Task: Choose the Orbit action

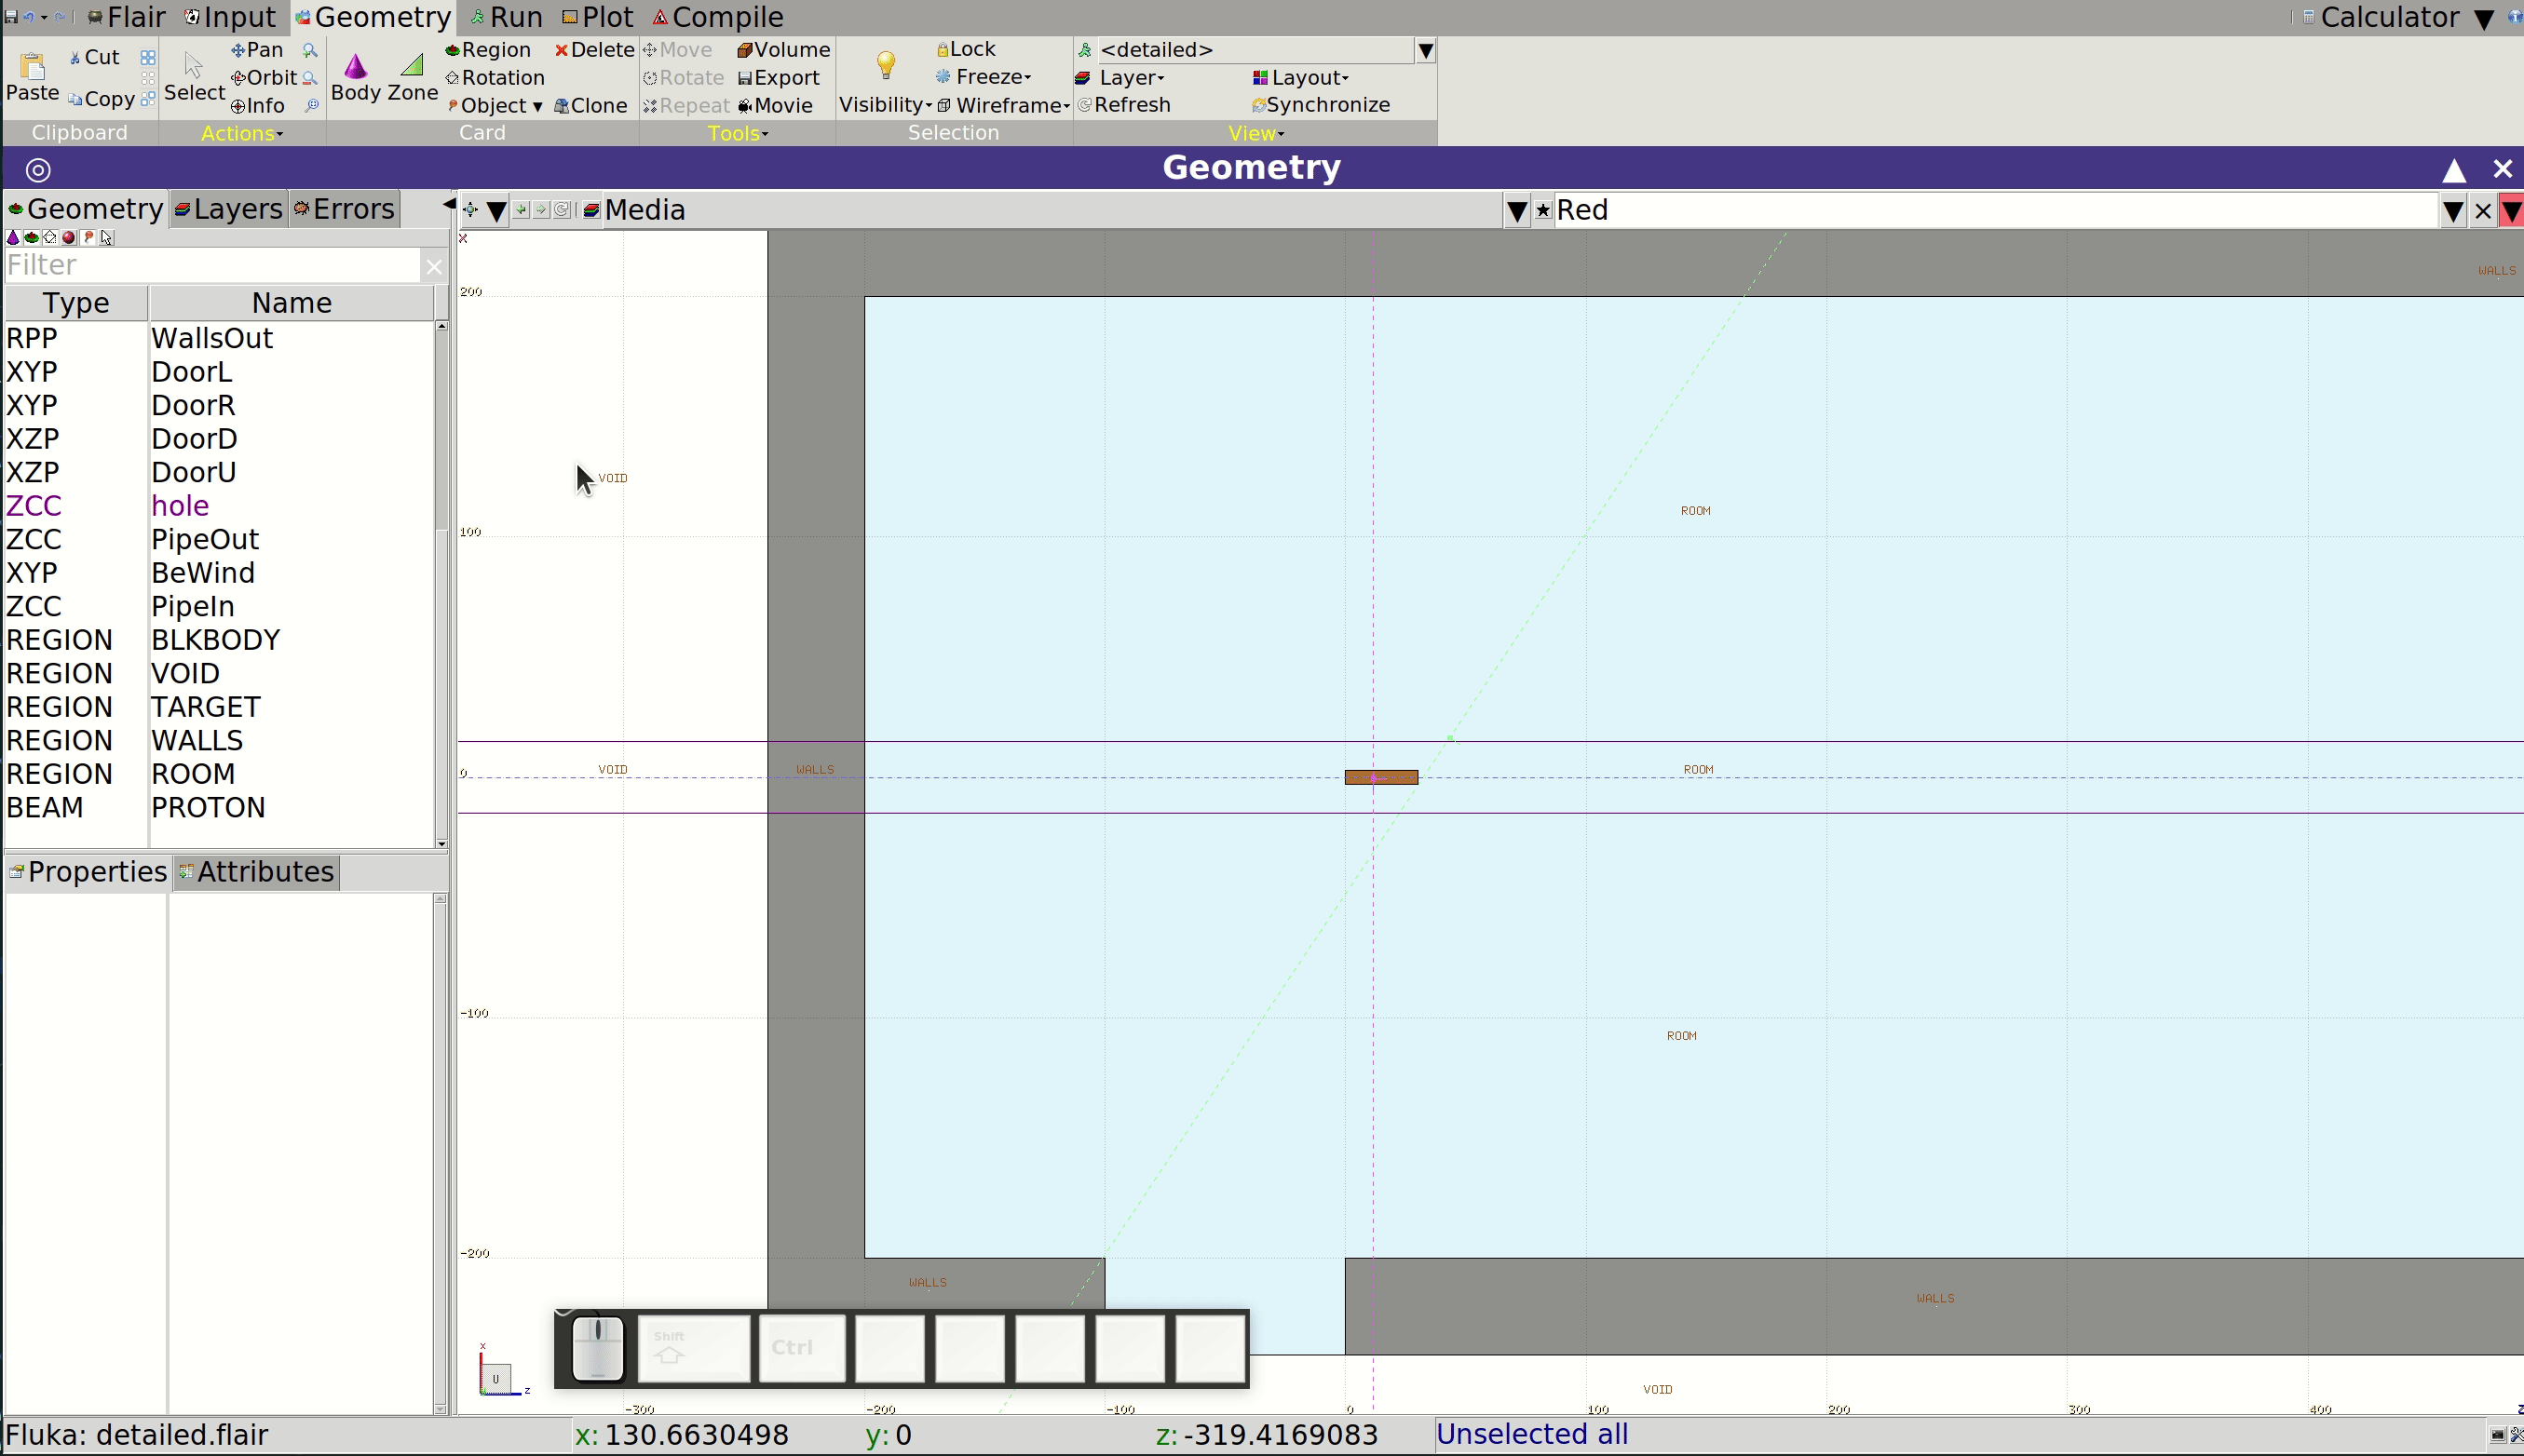Action: 265,78
